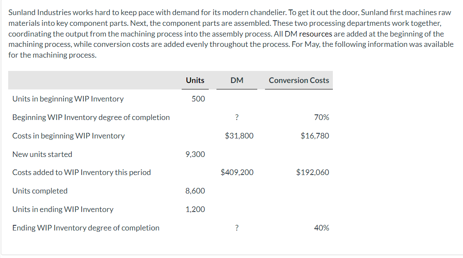This screenshot has height=258, width=463.
Task: Click the 1,200 ending WIP units value
Action: click(x=195, y=209)
